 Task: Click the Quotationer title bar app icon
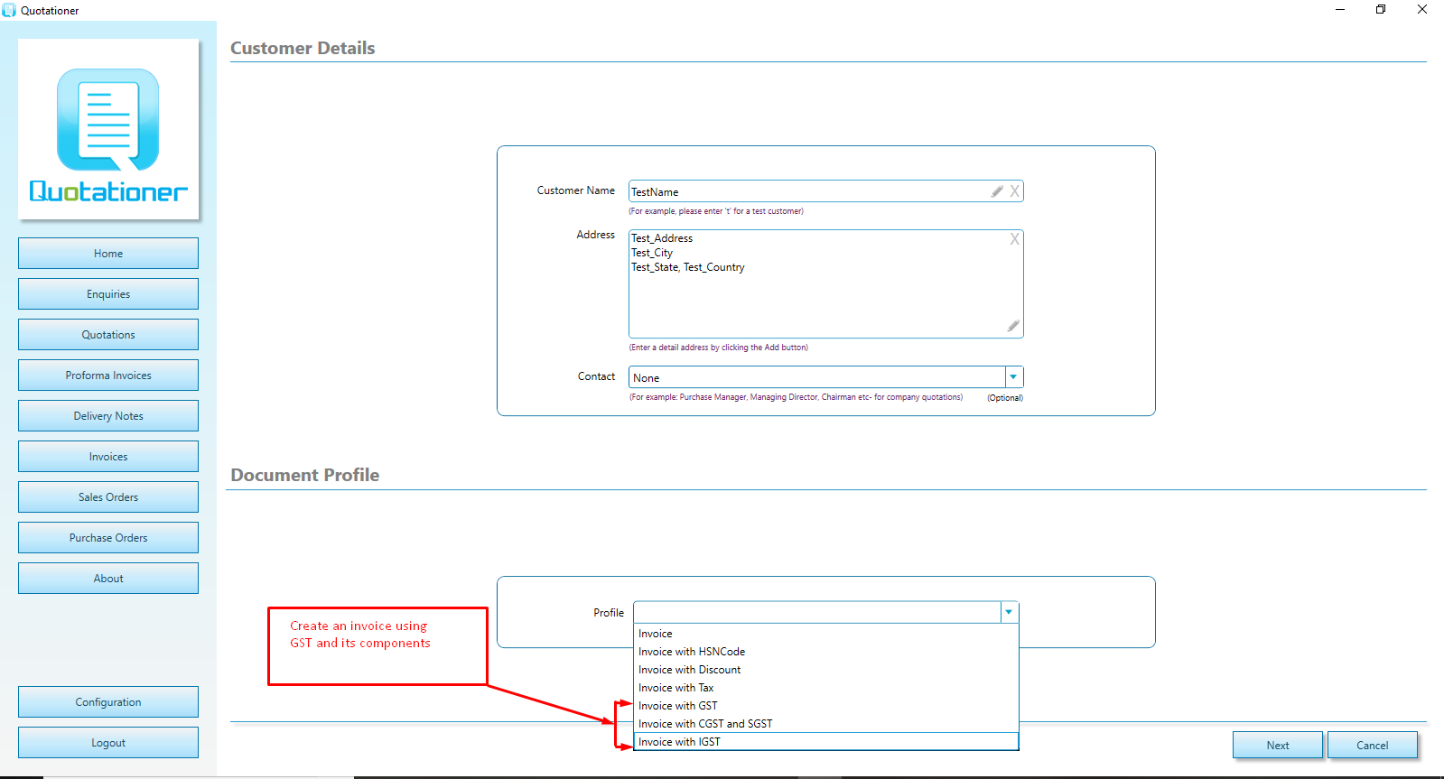click(9, 10)
